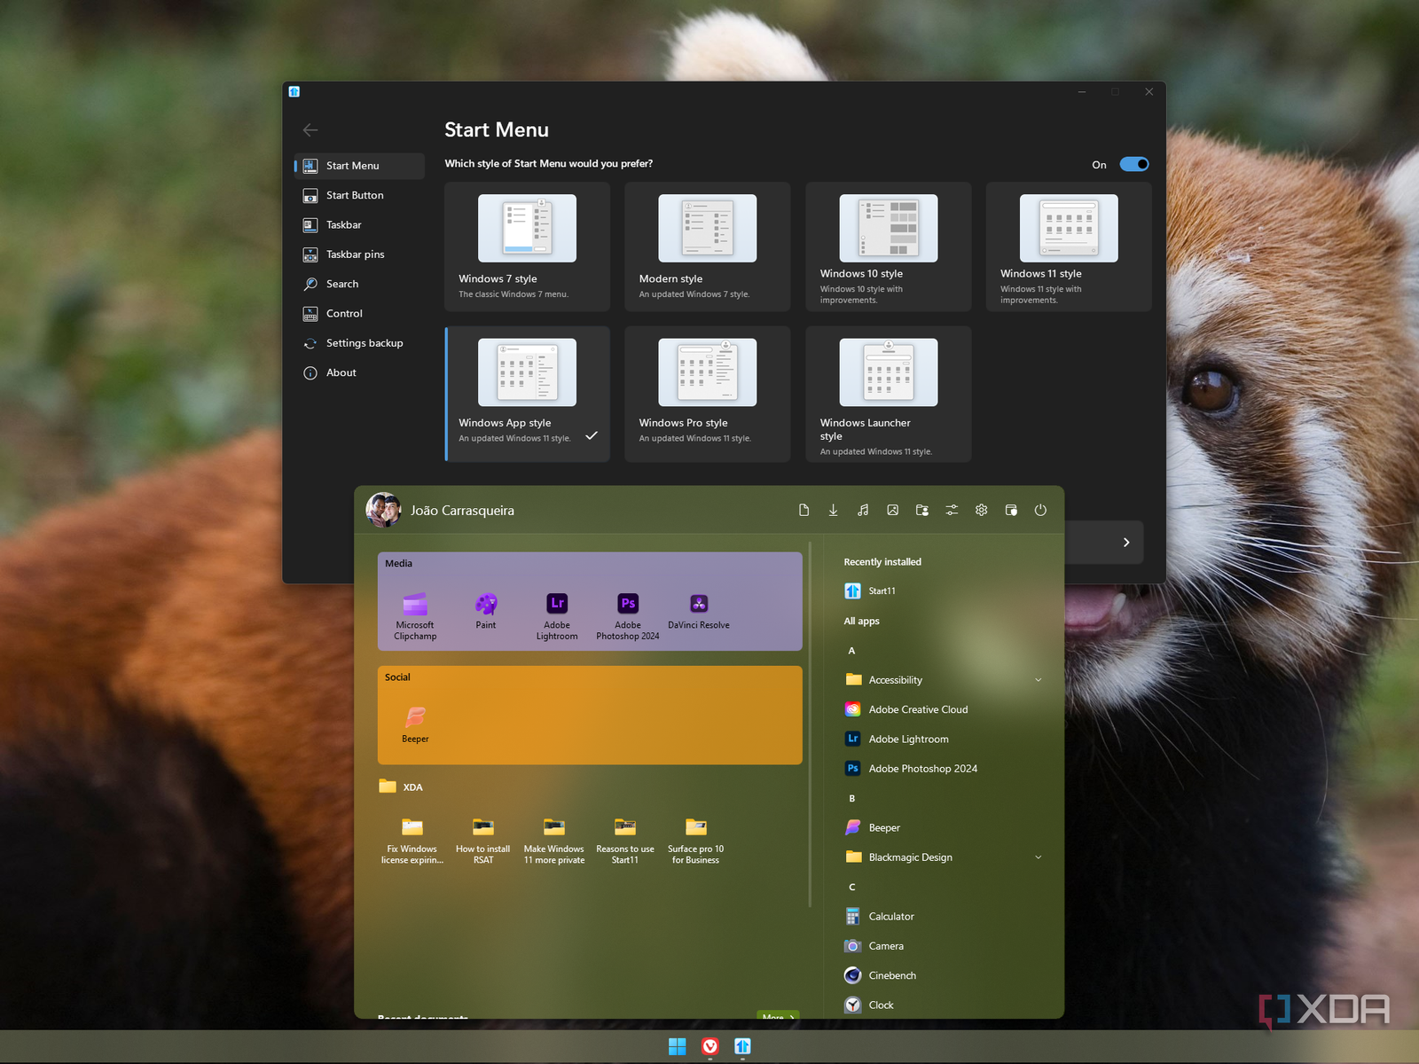Launch Microsoft Clipchamp from the Media group
This screenshot has width=1419, height=1064.
point(415,616)
